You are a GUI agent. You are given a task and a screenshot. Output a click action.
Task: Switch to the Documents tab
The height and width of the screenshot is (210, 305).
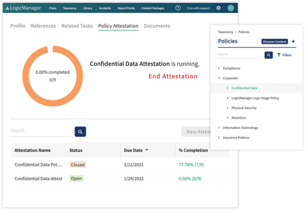(157, 26)
